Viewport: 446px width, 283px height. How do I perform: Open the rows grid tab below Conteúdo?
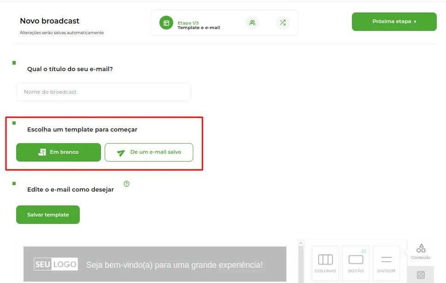click(x=421, y=275)
